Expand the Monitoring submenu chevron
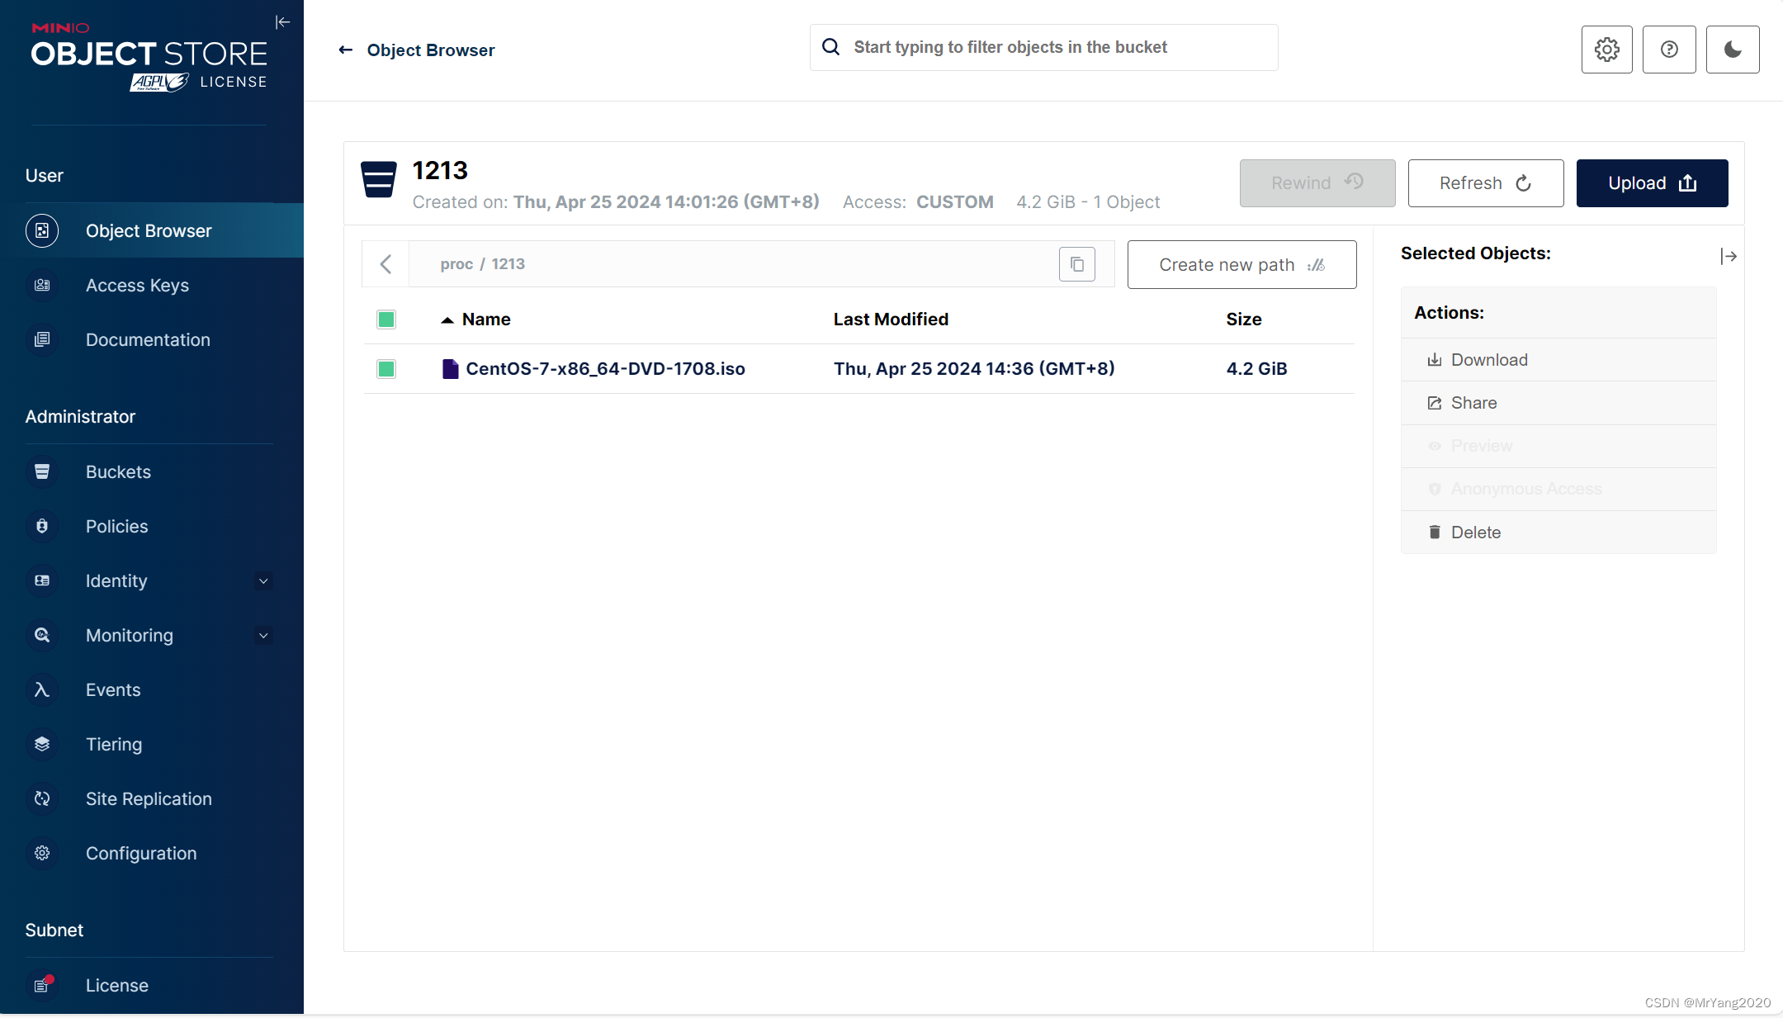The height and width of the screenshot is (1018, 1783). tap(263, 636)
